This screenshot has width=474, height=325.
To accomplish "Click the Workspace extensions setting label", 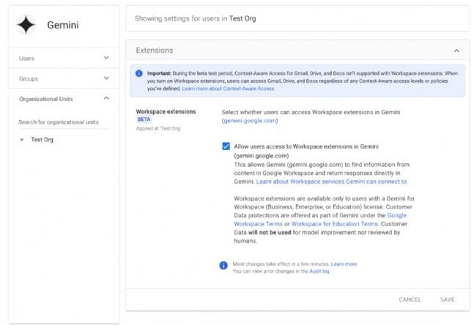I will tap(166, 112).
